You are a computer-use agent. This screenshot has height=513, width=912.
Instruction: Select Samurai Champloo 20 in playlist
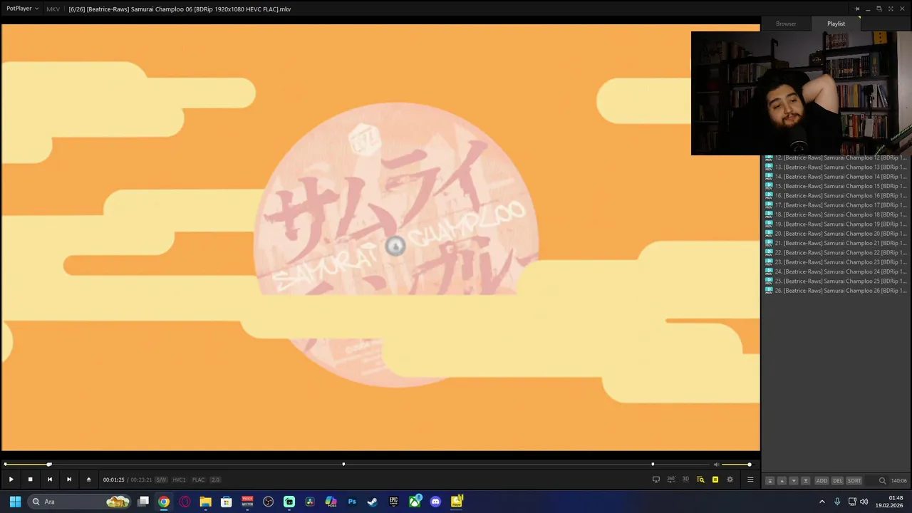coord(835,234)
